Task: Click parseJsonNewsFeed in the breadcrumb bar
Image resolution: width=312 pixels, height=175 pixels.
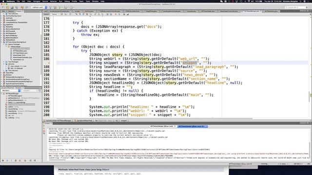Action: coord(84,121)
